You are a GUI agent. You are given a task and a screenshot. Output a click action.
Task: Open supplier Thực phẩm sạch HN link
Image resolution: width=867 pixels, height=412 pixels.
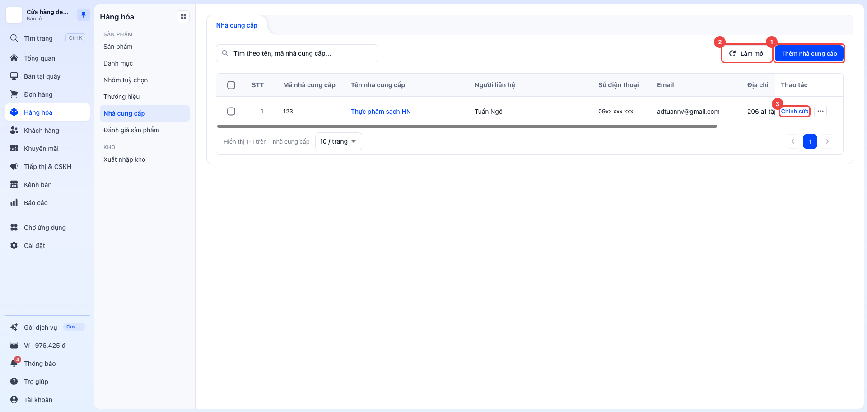point(381,112)
